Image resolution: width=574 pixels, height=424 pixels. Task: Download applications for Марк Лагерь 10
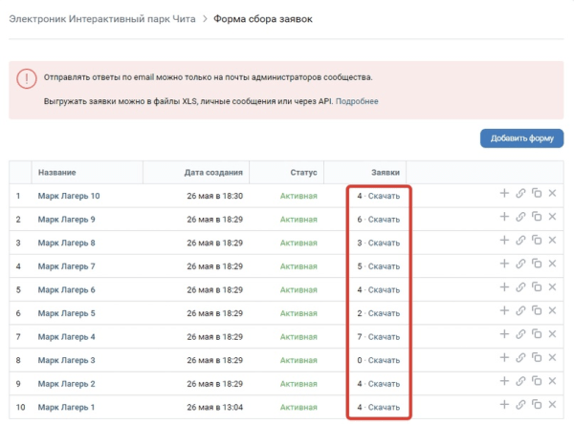(x=384, y=195)
